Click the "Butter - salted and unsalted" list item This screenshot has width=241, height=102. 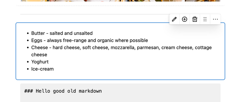tap(62, 33)
